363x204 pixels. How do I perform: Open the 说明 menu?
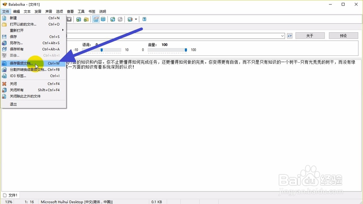[x=103, y=11]
